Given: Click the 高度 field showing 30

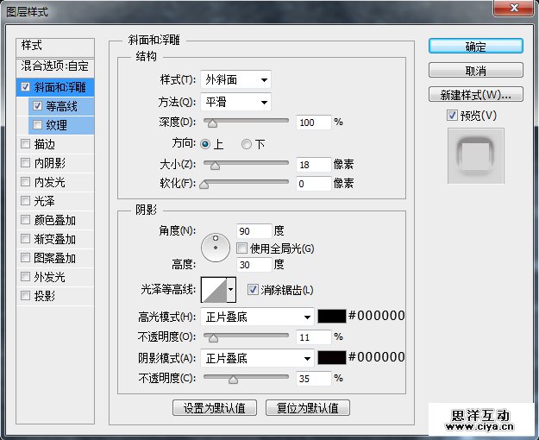Looking at the screenshot, I should pos(254,265).
